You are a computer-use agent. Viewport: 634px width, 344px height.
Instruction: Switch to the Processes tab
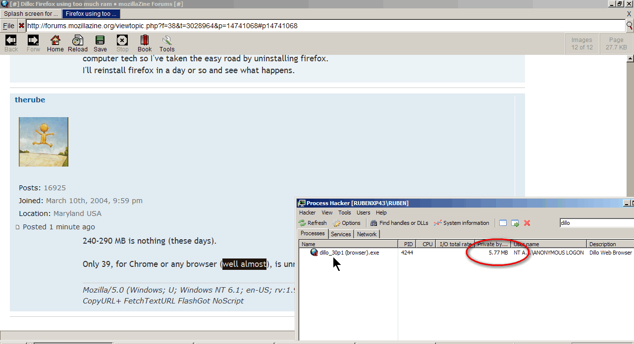pos(313,233)
